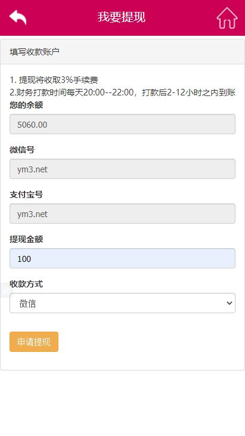Submit with the 申请提现 button
This screenshot has width=245, height=436.
point(34,342)
